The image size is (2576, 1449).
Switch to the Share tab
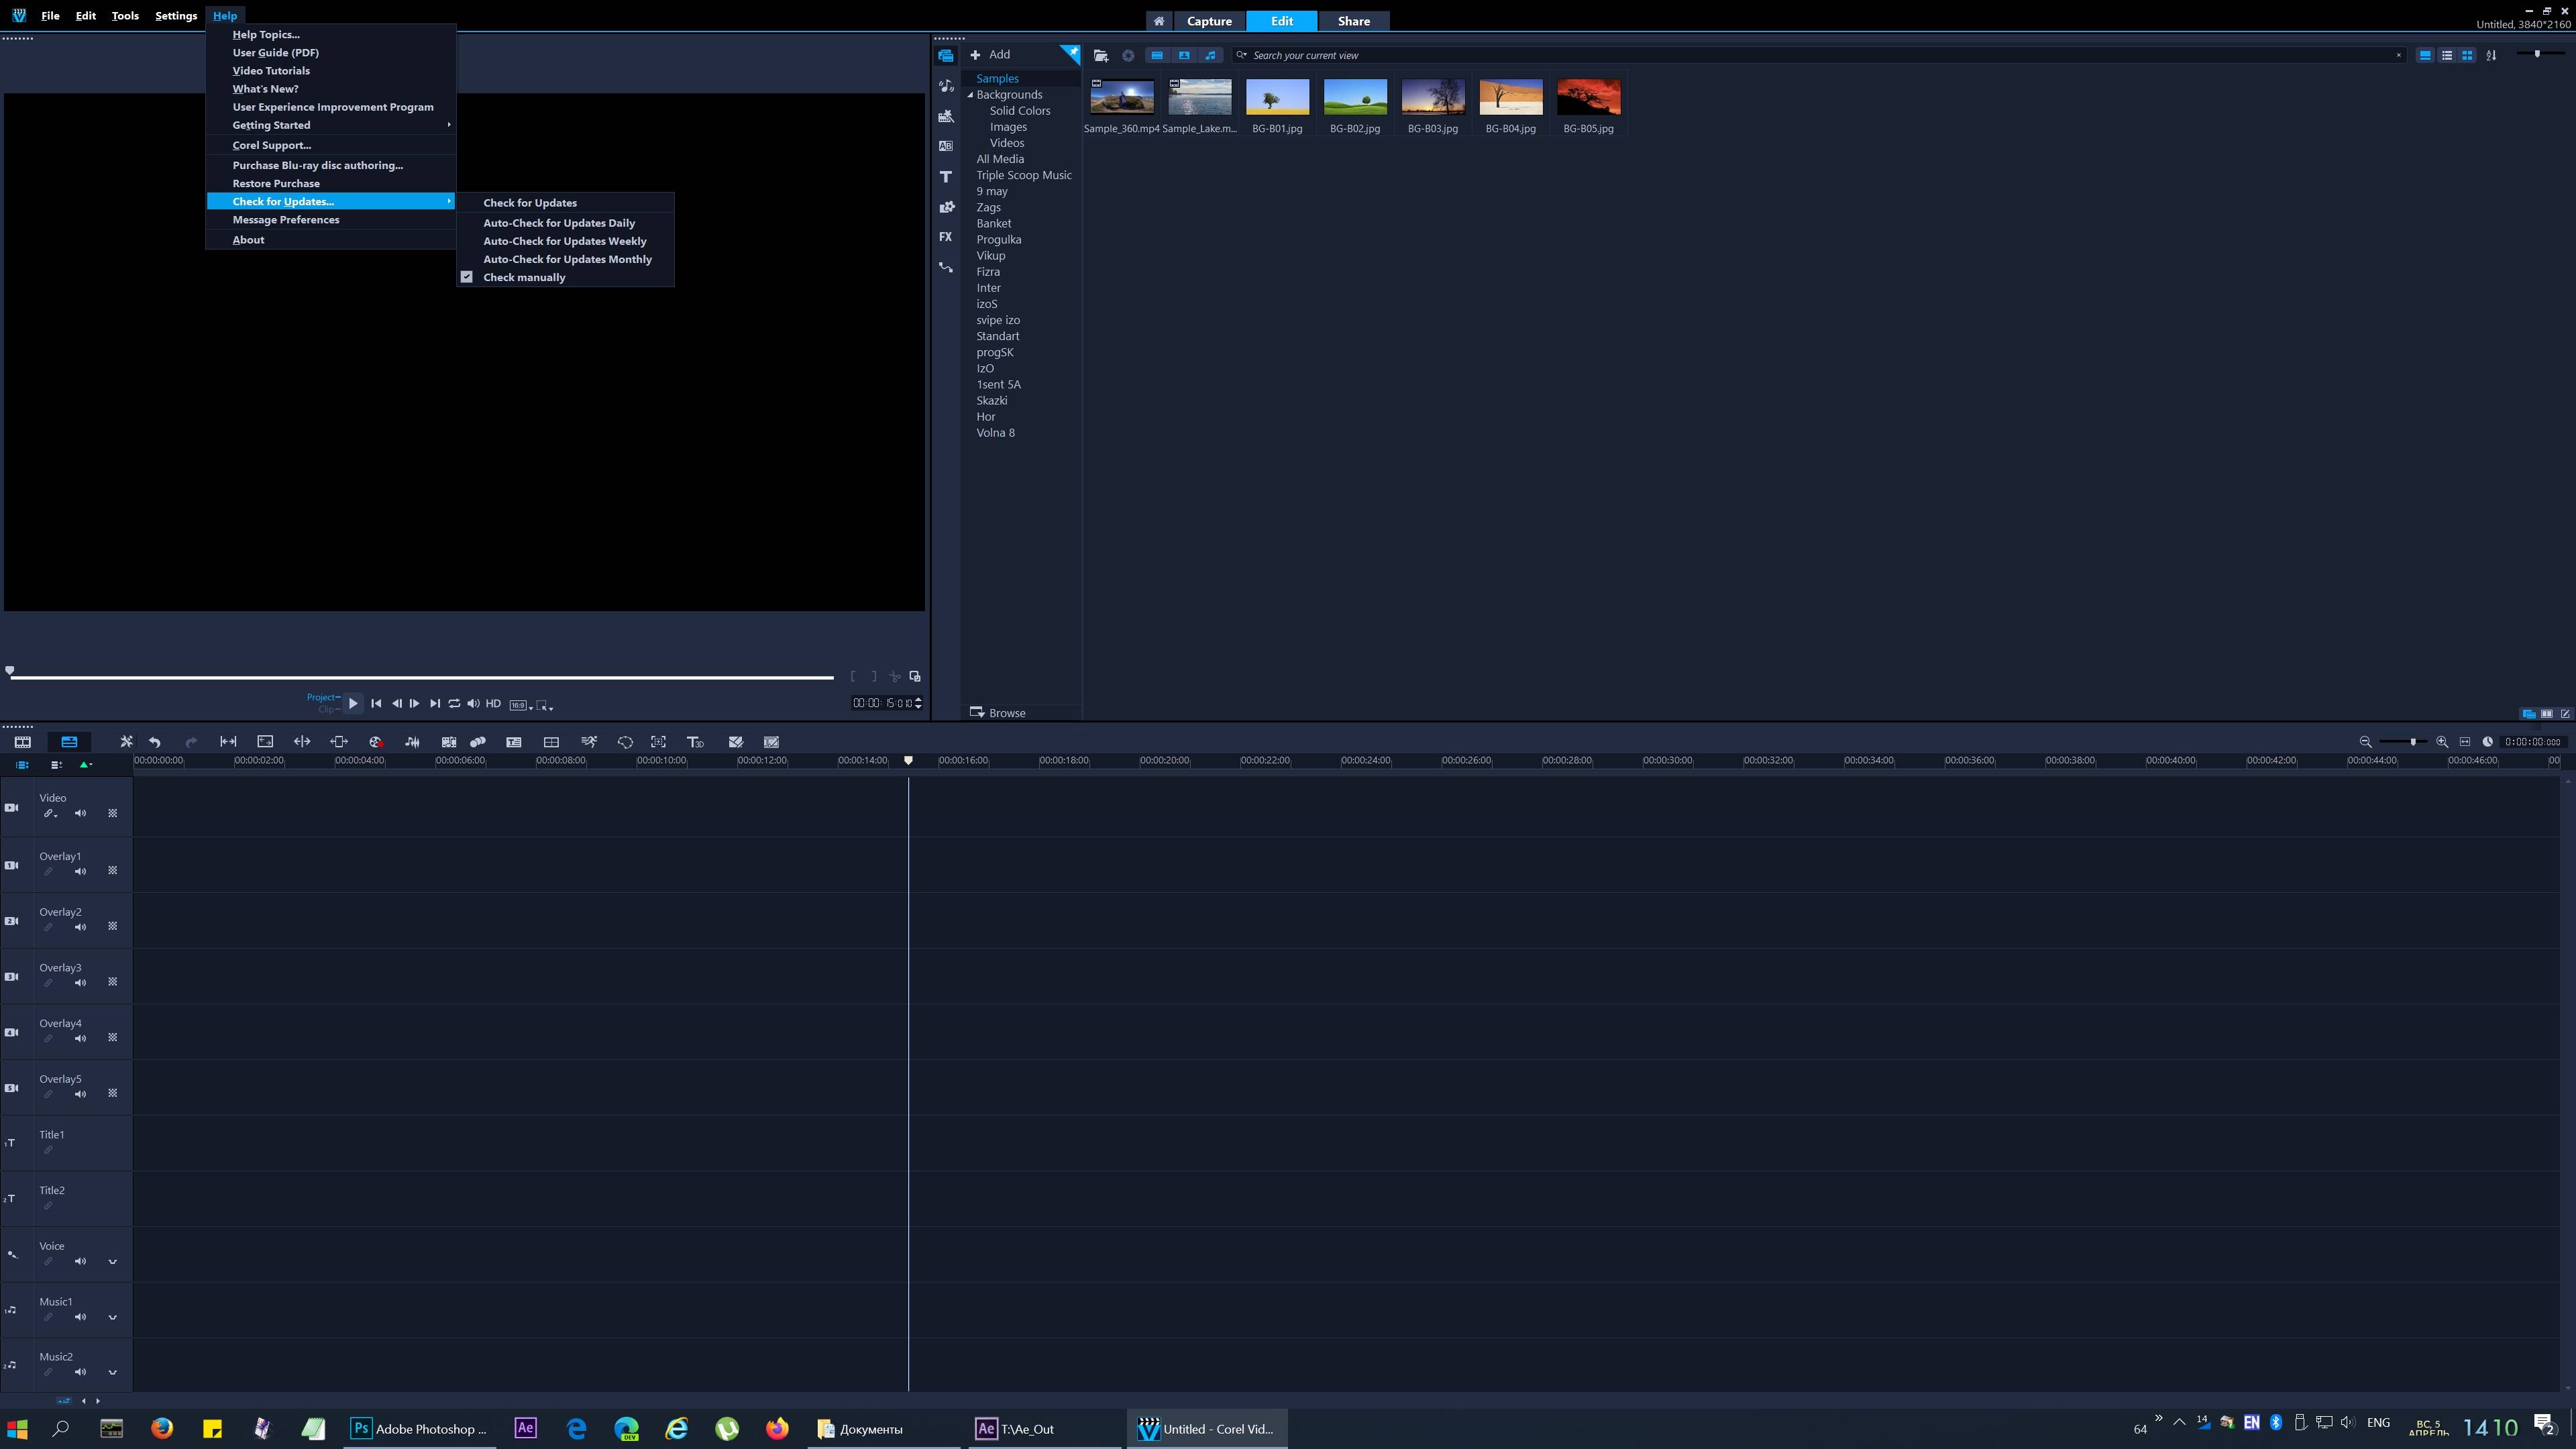1353,21
